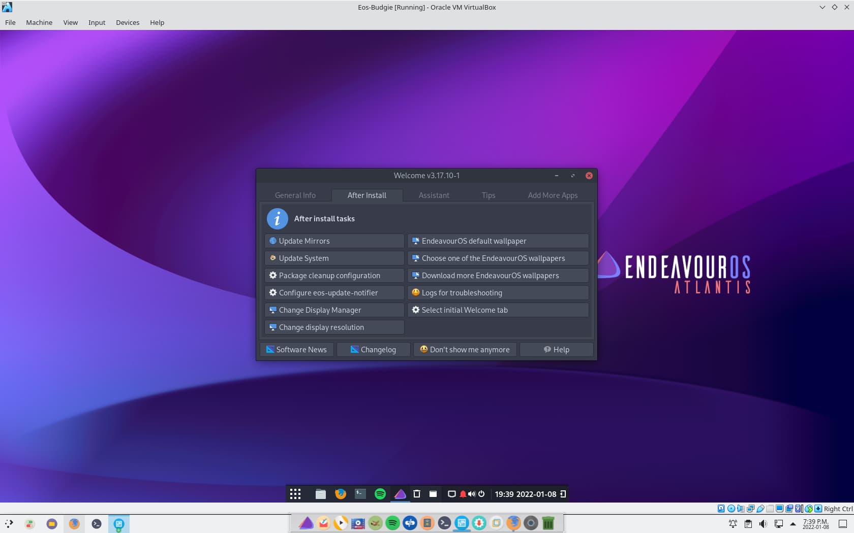Open the Files folder icon in Budgie panel
This screenshot has width=854, height=533.
(x=320, y=494)
